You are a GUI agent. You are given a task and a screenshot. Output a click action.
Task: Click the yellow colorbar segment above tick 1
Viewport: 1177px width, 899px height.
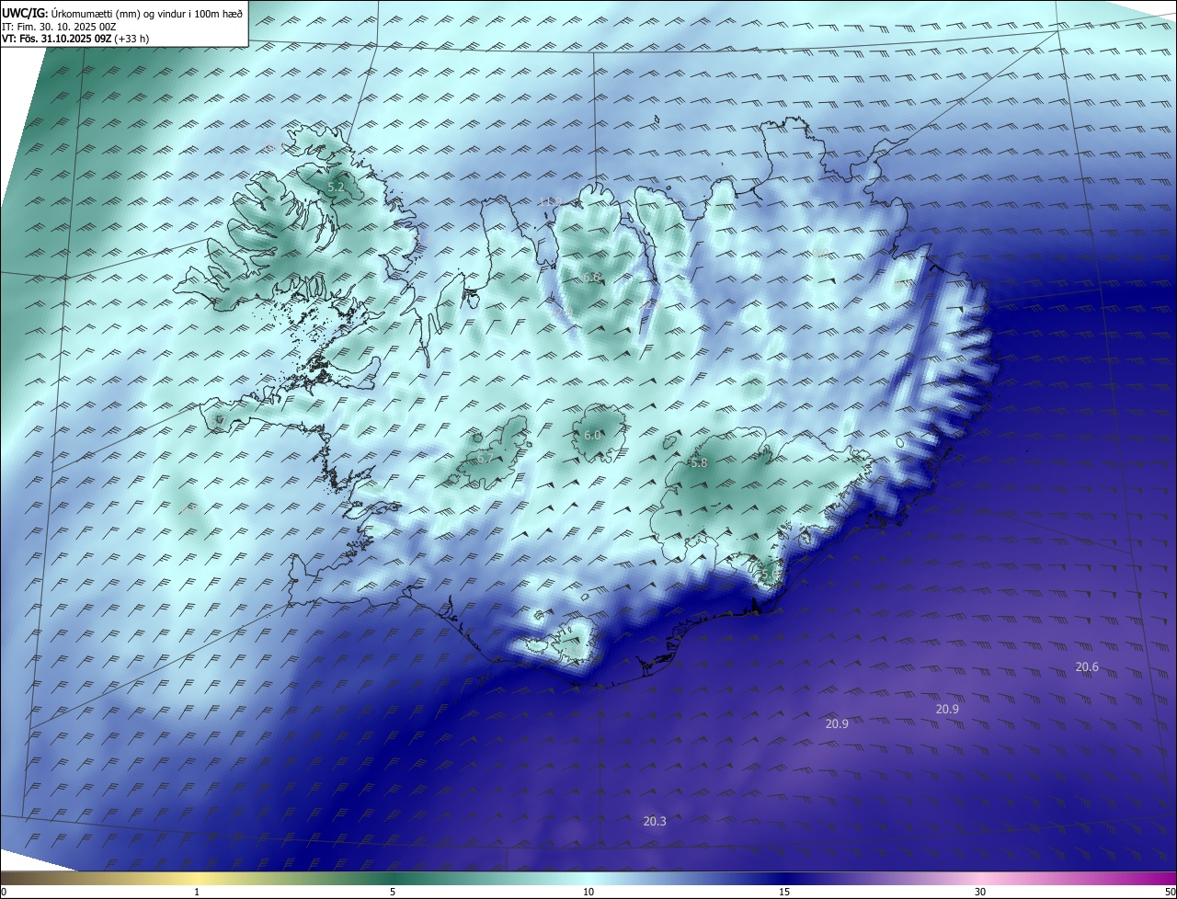coord(197,878)
